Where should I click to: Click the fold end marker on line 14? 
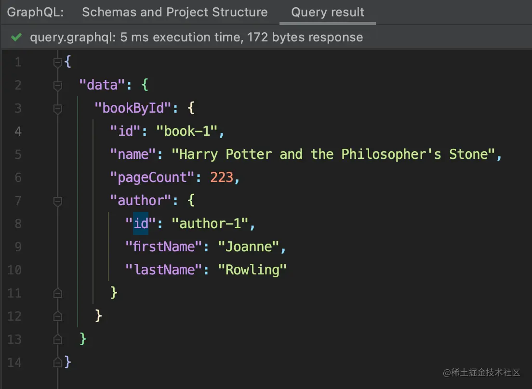click(58, 363)
